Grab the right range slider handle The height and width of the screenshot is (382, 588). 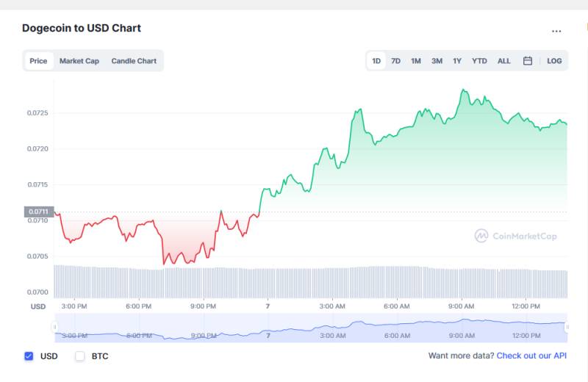(567, 327)
